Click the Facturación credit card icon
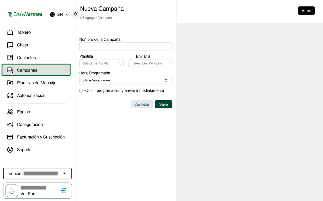The height and width of the screenshot is (201, 323). pyautogui.click(x=10, y=137)
